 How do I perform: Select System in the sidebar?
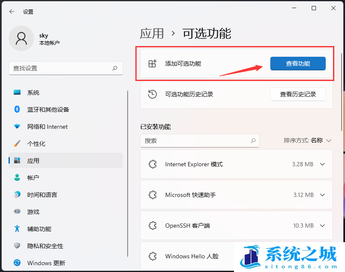33,93
